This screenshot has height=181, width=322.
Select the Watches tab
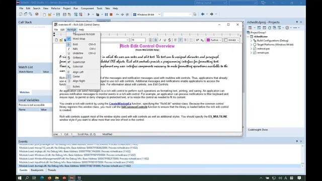(x=25, y=93)
